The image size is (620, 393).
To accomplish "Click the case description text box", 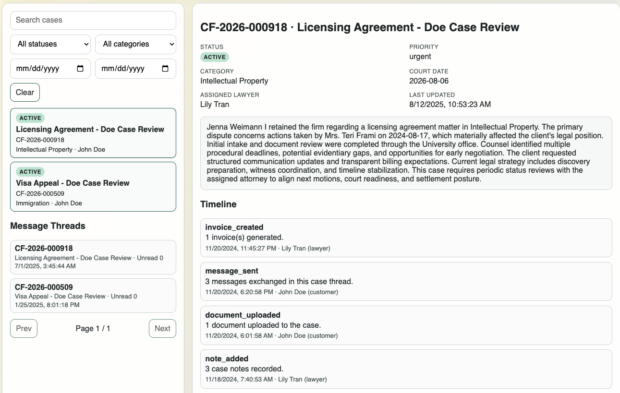I will tap(406, 153).
